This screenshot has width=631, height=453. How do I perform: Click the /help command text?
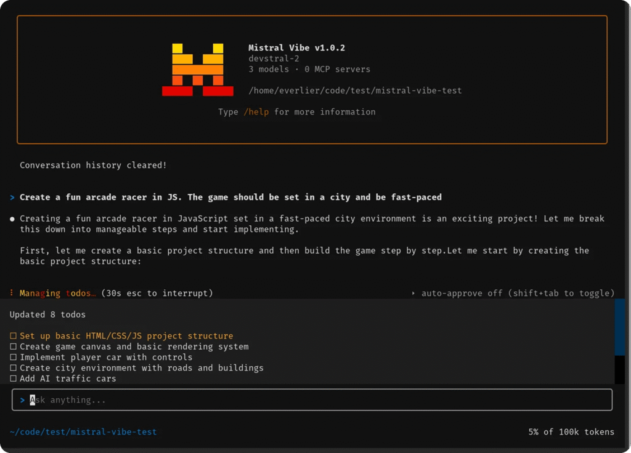256,112
